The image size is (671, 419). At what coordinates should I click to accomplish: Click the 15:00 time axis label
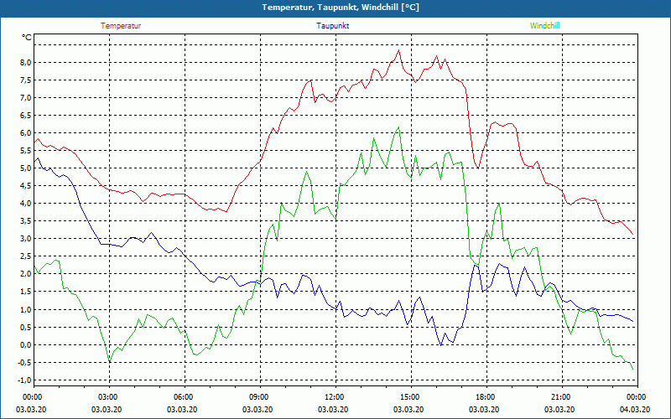point(411,397)
